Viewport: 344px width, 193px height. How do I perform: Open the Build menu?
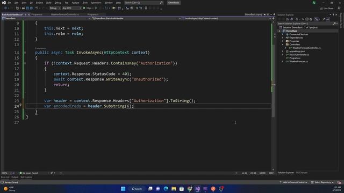(49, 3)
